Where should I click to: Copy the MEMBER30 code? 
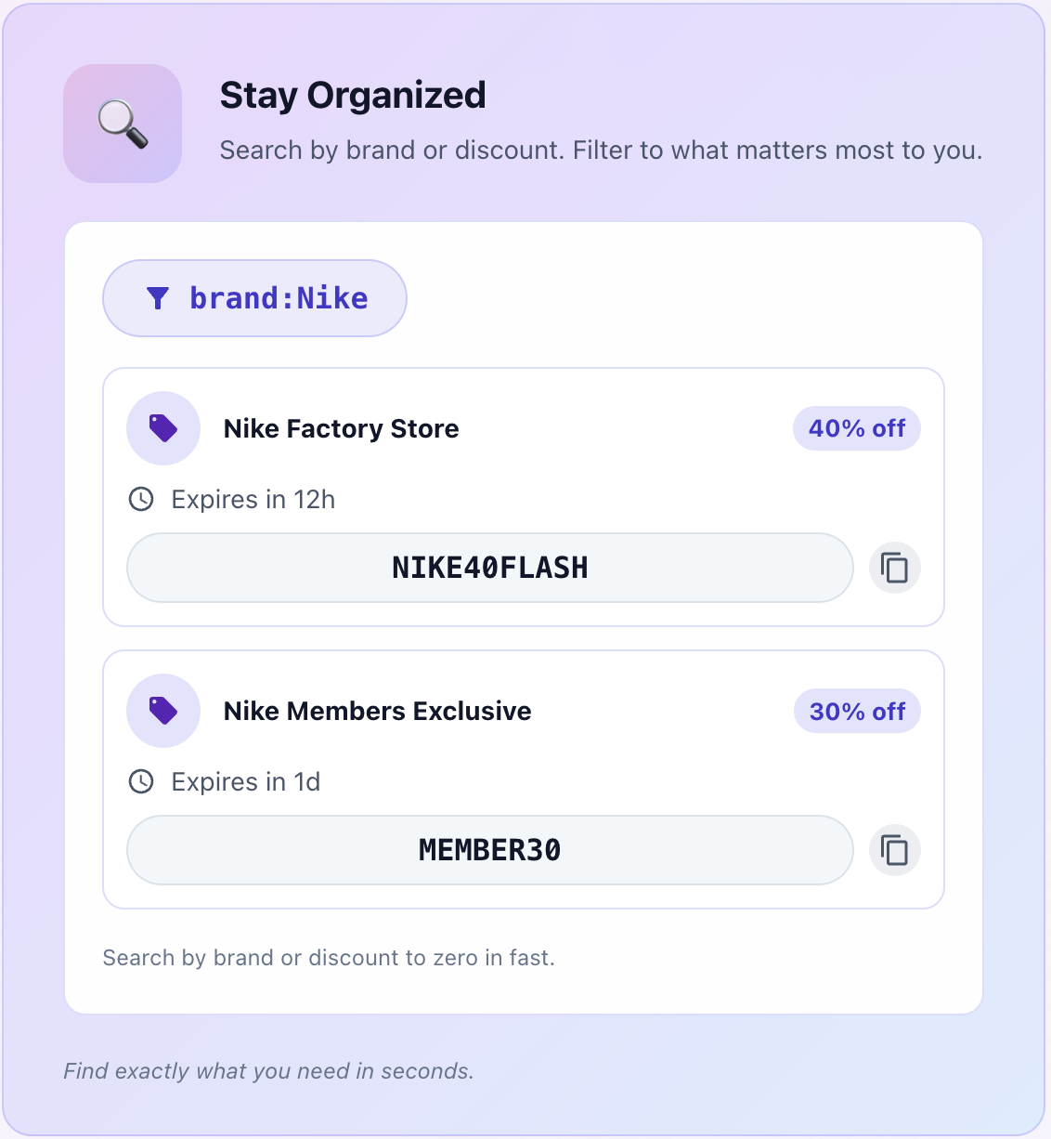pos(894,849)
